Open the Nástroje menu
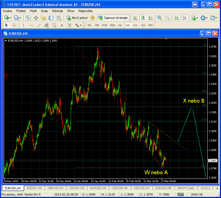 coord(58,11)
